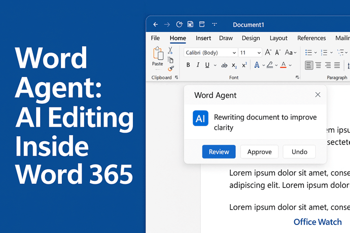Expand the underline style dropdown arrow
The height and width of the screenshot is (233, 350).
[x=215, y=65]
